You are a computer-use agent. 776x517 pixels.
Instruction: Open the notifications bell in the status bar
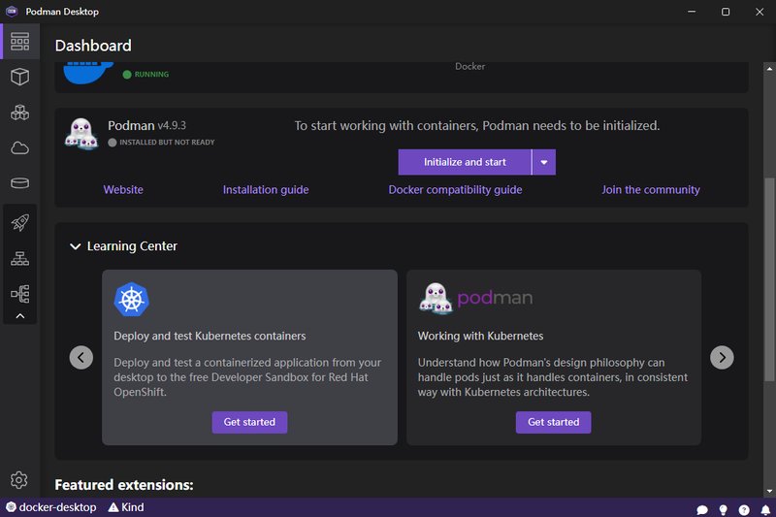point(764,508)
